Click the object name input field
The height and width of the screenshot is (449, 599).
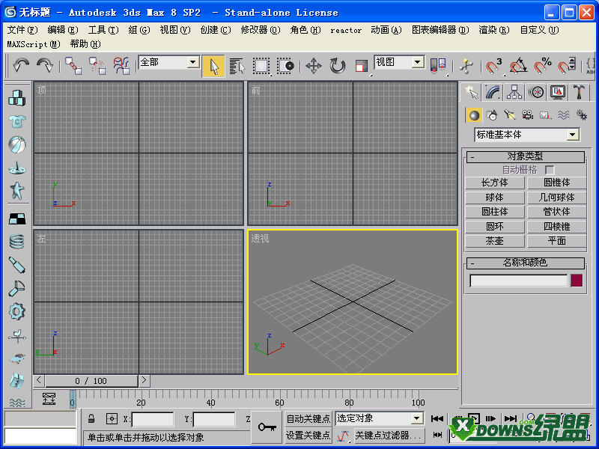(x=519, y=281)
